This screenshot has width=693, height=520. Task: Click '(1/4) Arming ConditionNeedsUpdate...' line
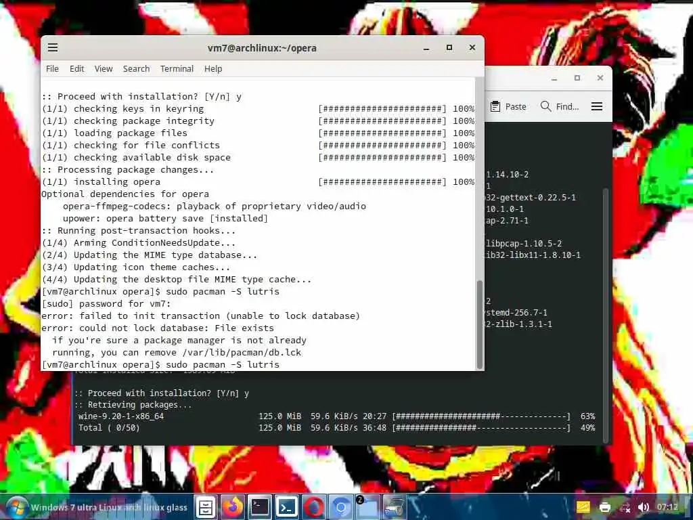139,243
